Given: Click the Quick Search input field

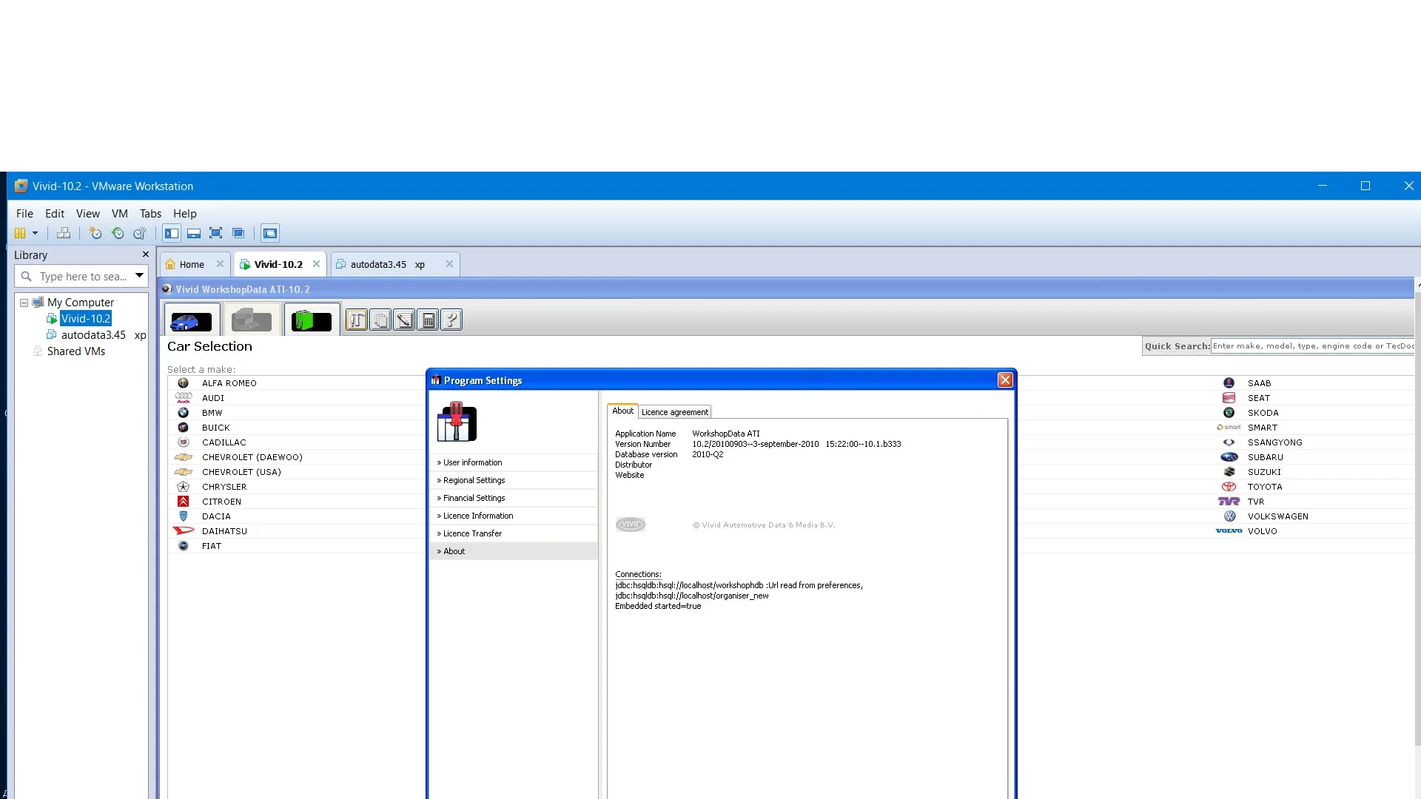Looking at the screenshot, I should 1311,345.
